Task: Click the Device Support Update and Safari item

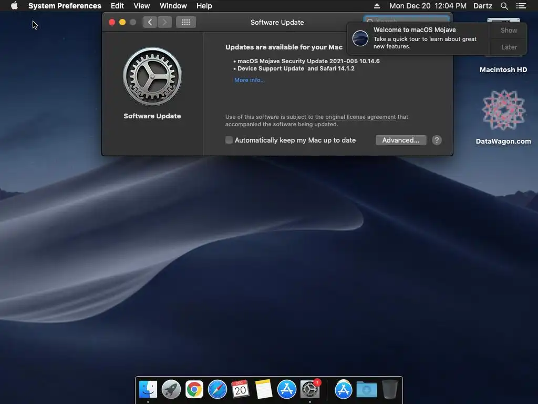Action: click(296, 68)
